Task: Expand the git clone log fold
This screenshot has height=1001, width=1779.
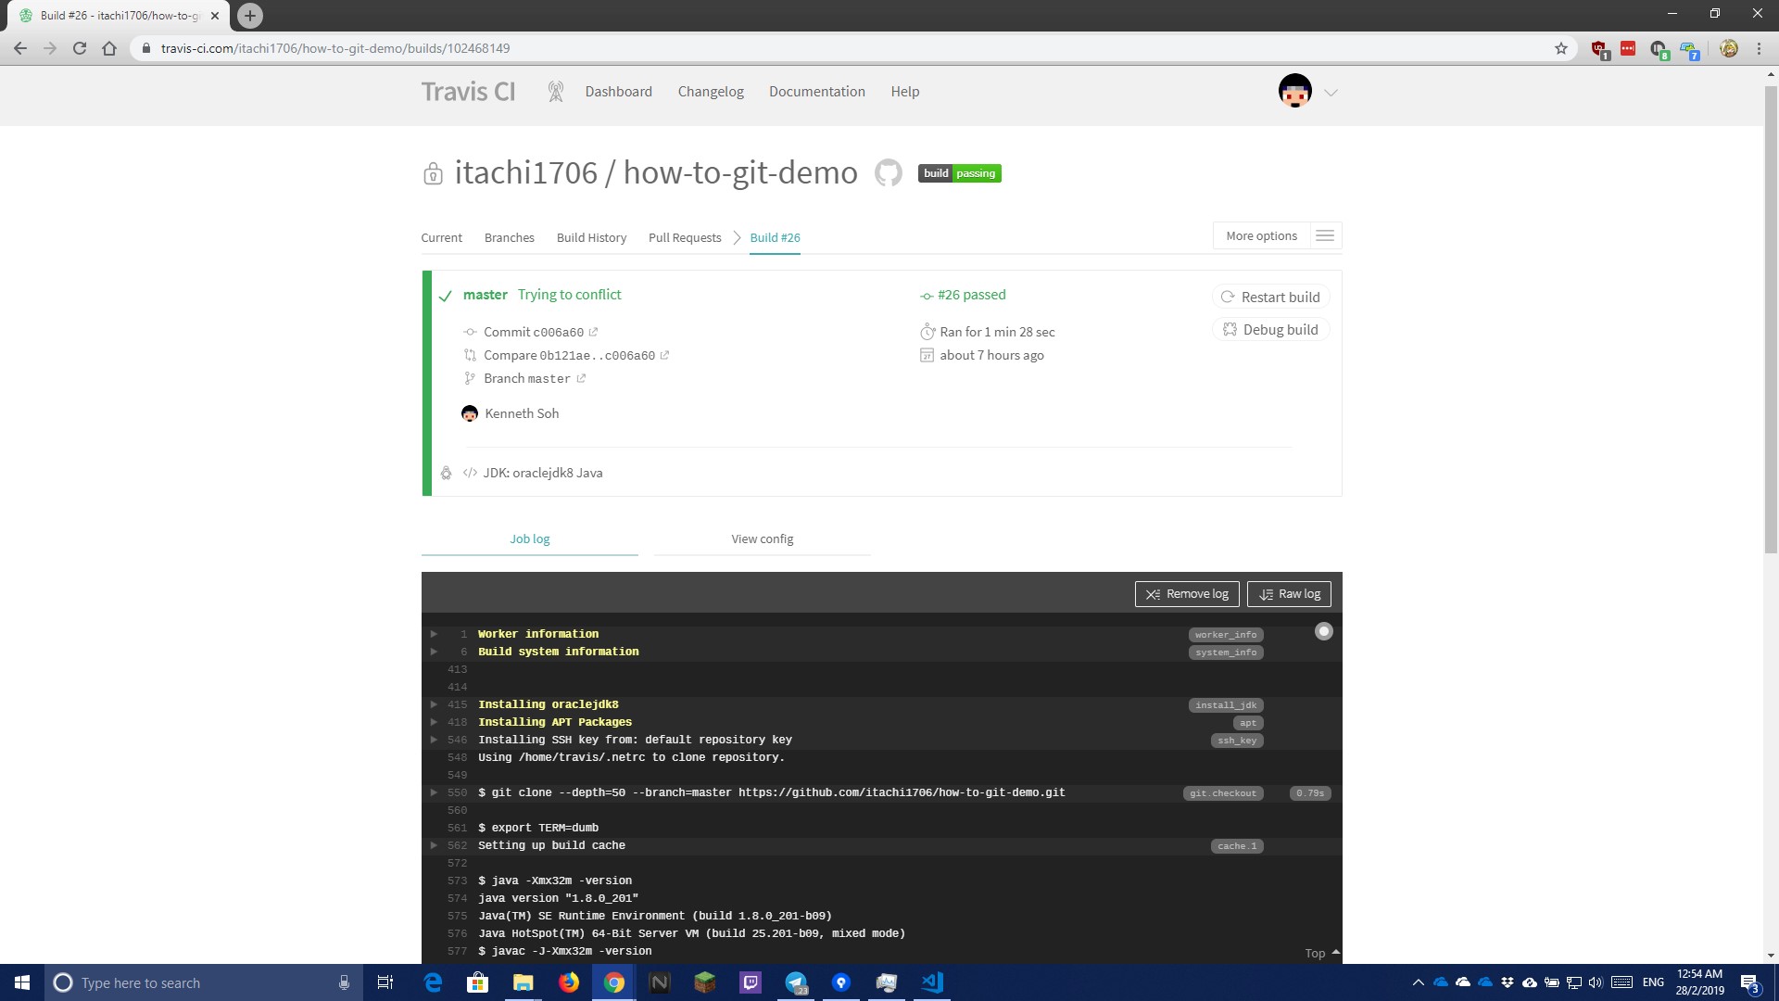Action: [434, 792]
